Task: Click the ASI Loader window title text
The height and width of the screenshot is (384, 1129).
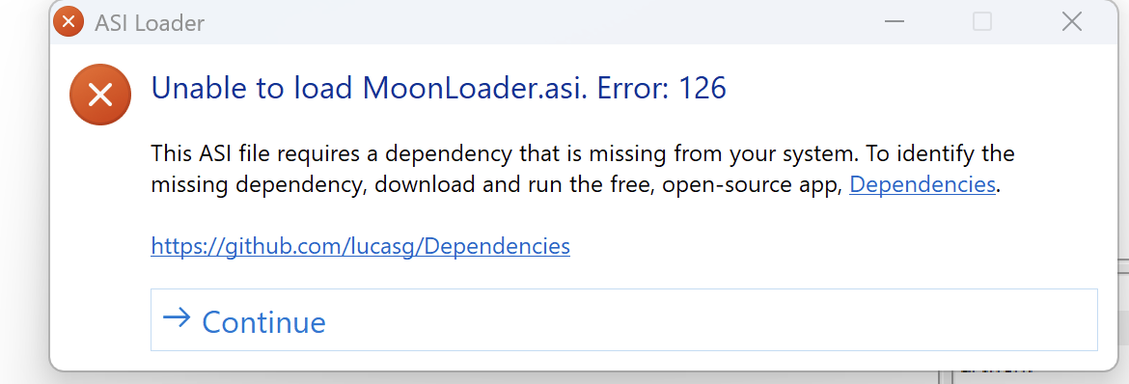Action: click(150, 23)
